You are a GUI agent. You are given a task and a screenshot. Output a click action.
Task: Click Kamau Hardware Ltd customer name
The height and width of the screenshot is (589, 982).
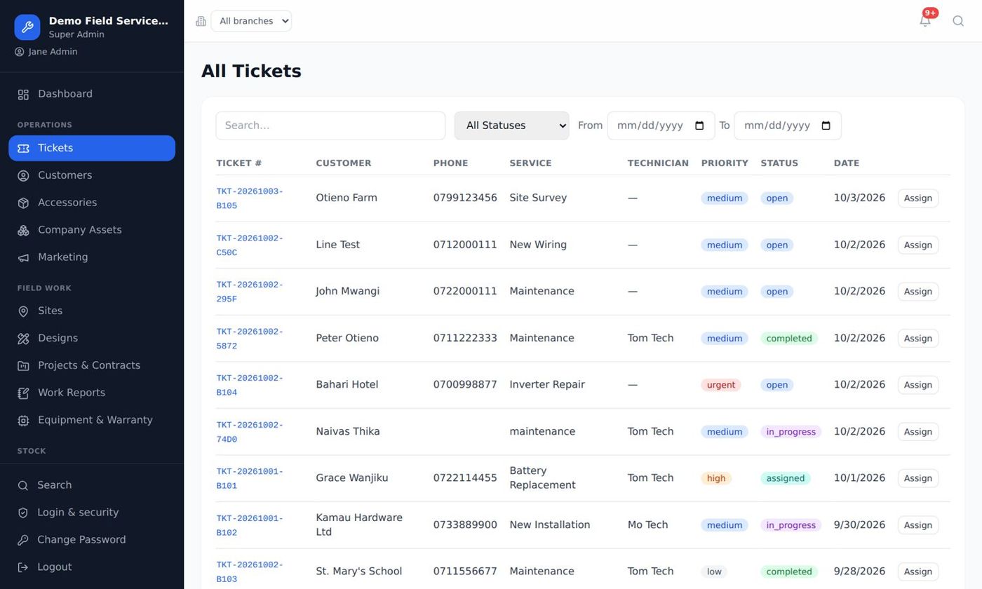(x=359, y=524)
